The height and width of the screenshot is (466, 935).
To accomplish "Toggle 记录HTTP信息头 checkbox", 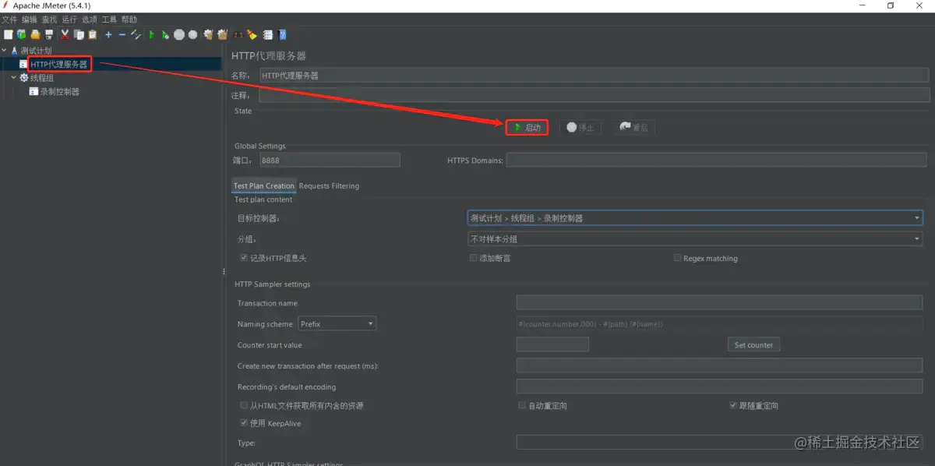I will [245, 258].
